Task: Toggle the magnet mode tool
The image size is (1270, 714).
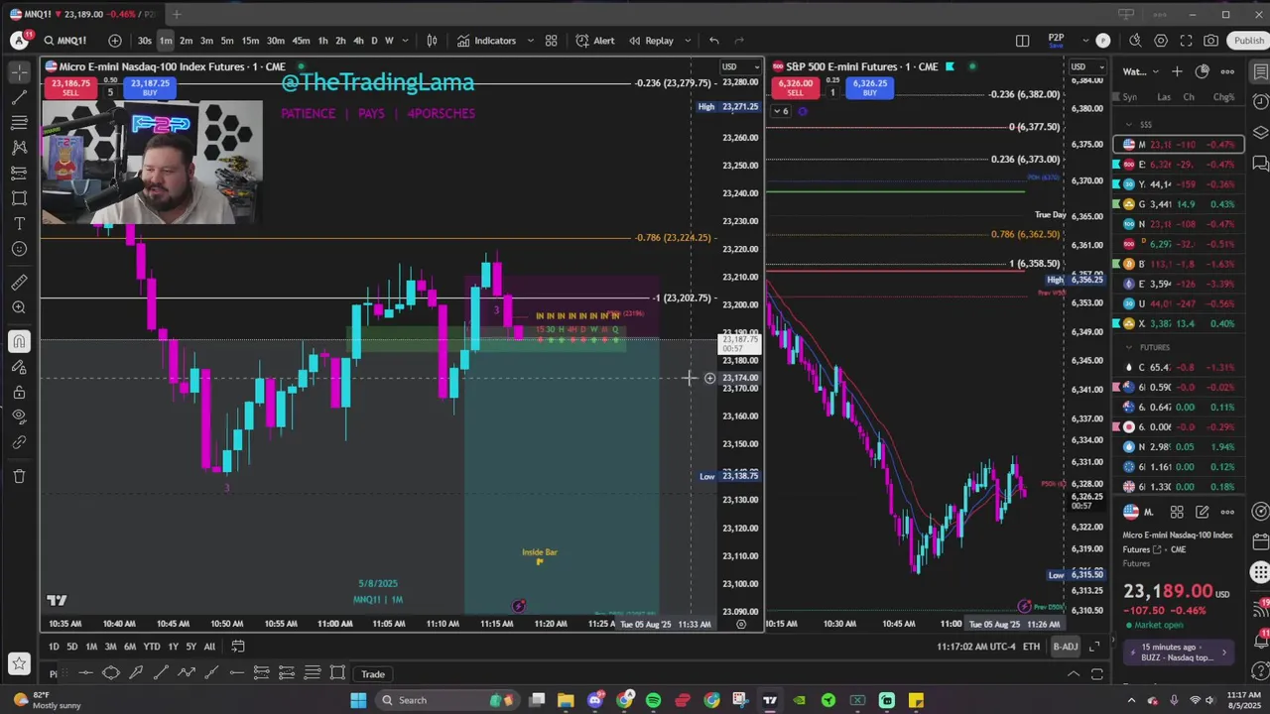Action: tap(19, 342)
